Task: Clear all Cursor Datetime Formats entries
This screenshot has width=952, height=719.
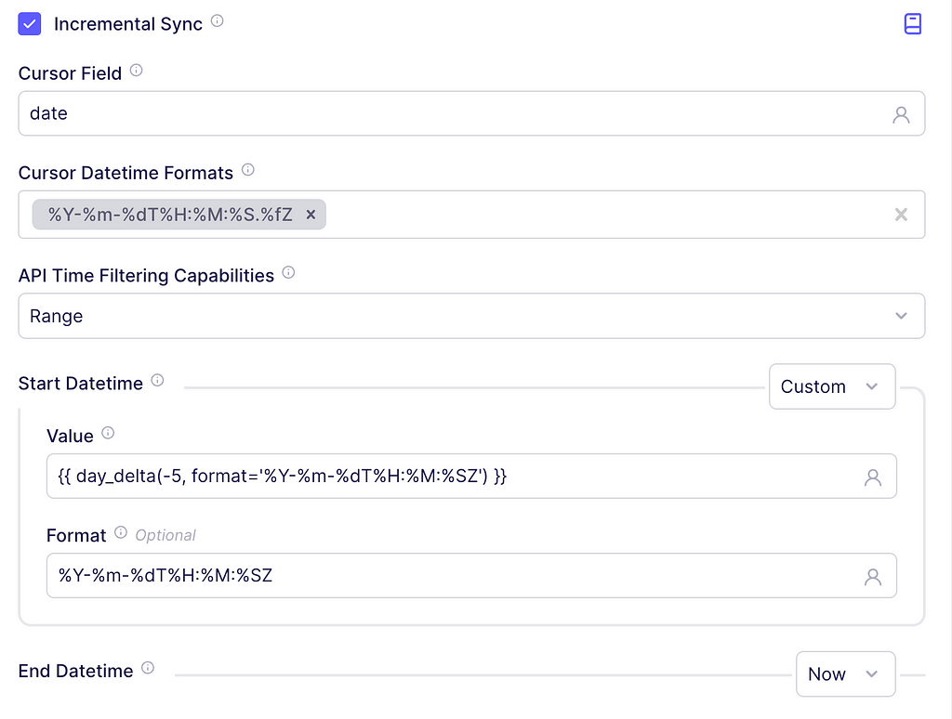Action: tap(901, 215)
